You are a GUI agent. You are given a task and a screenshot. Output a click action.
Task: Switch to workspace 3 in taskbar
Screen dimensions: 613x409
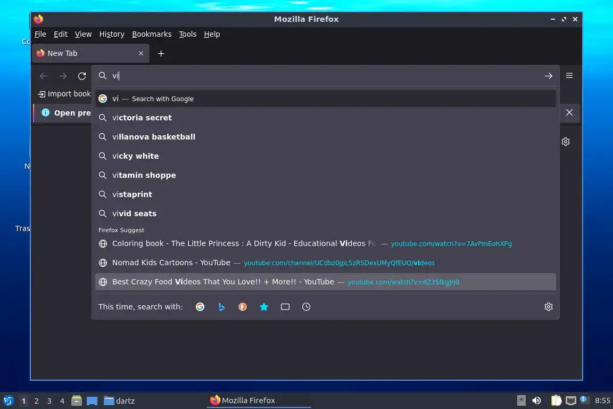click(49, 401)
